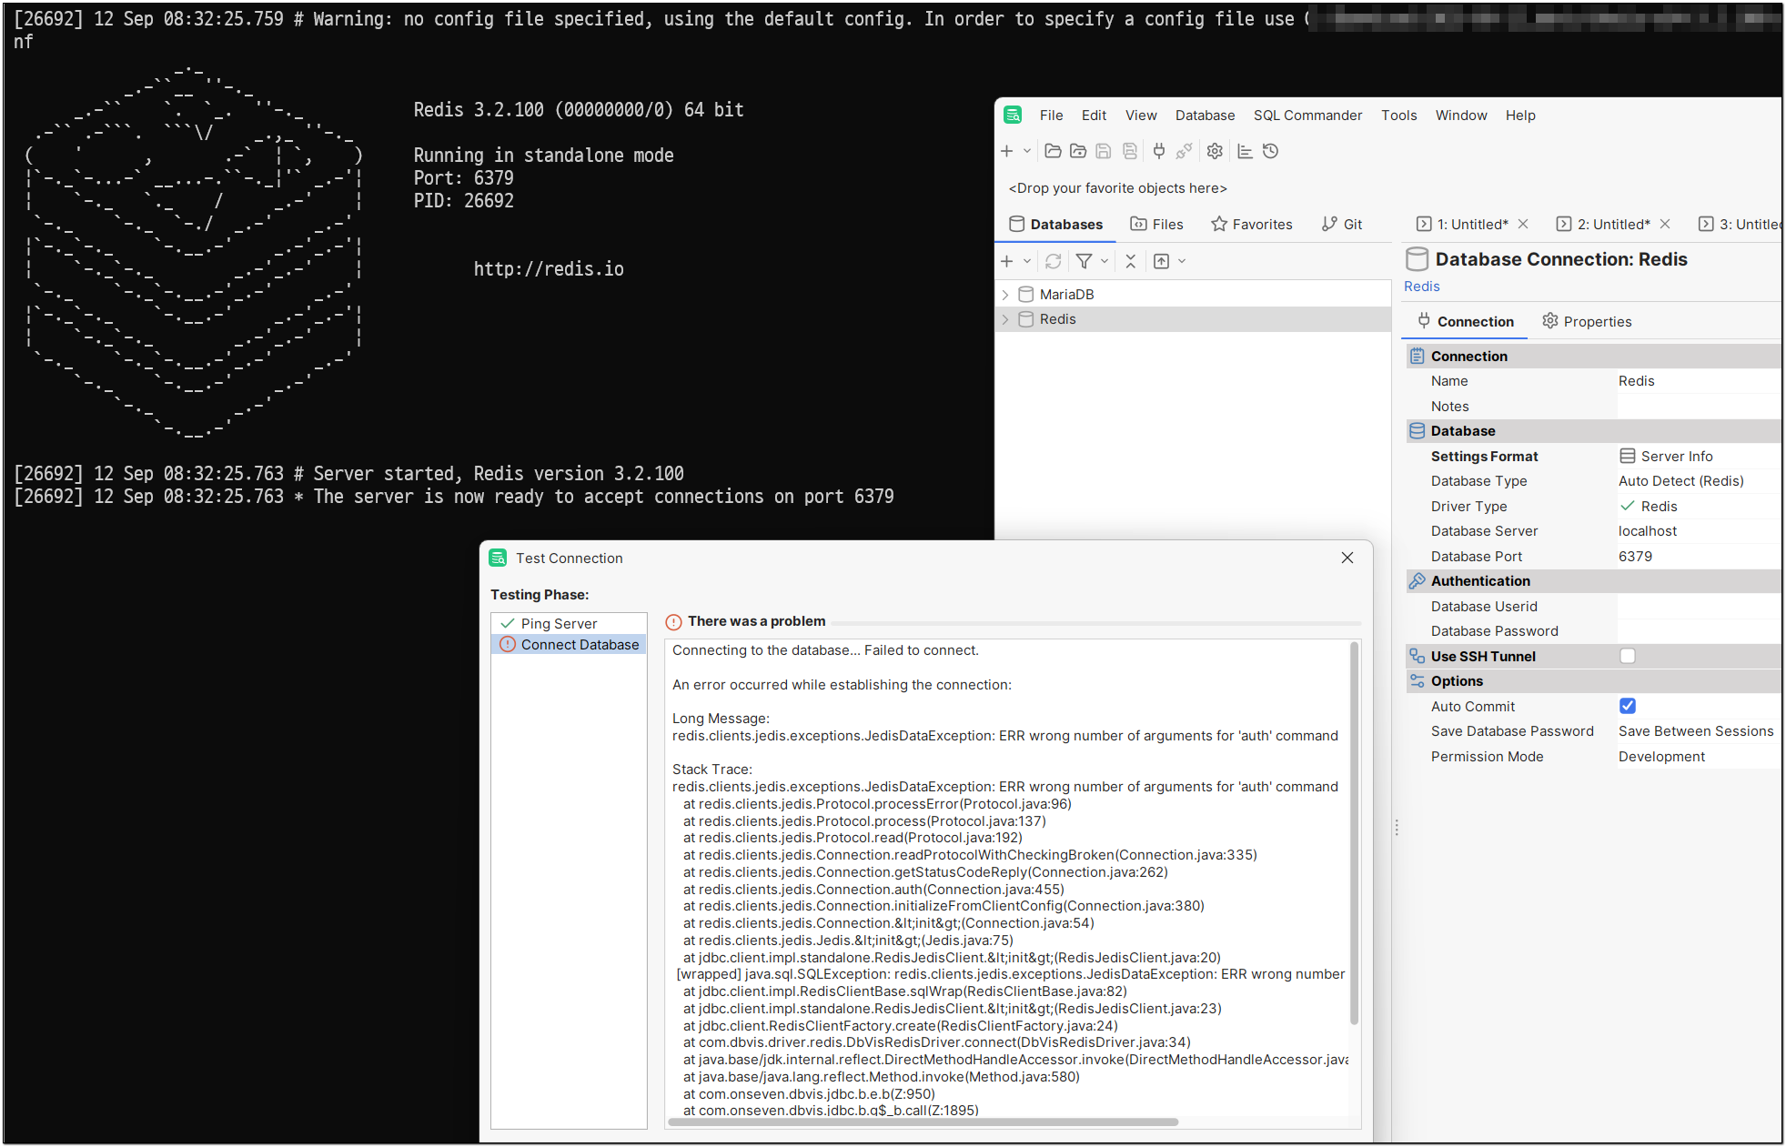1786x1147 pixels.
Task: Close the 2: Untitled* tab
Action: click(1665, 224)
